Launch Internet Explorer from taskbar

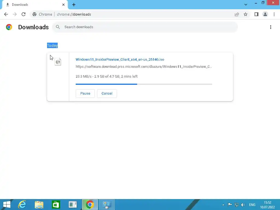point(22,205)
